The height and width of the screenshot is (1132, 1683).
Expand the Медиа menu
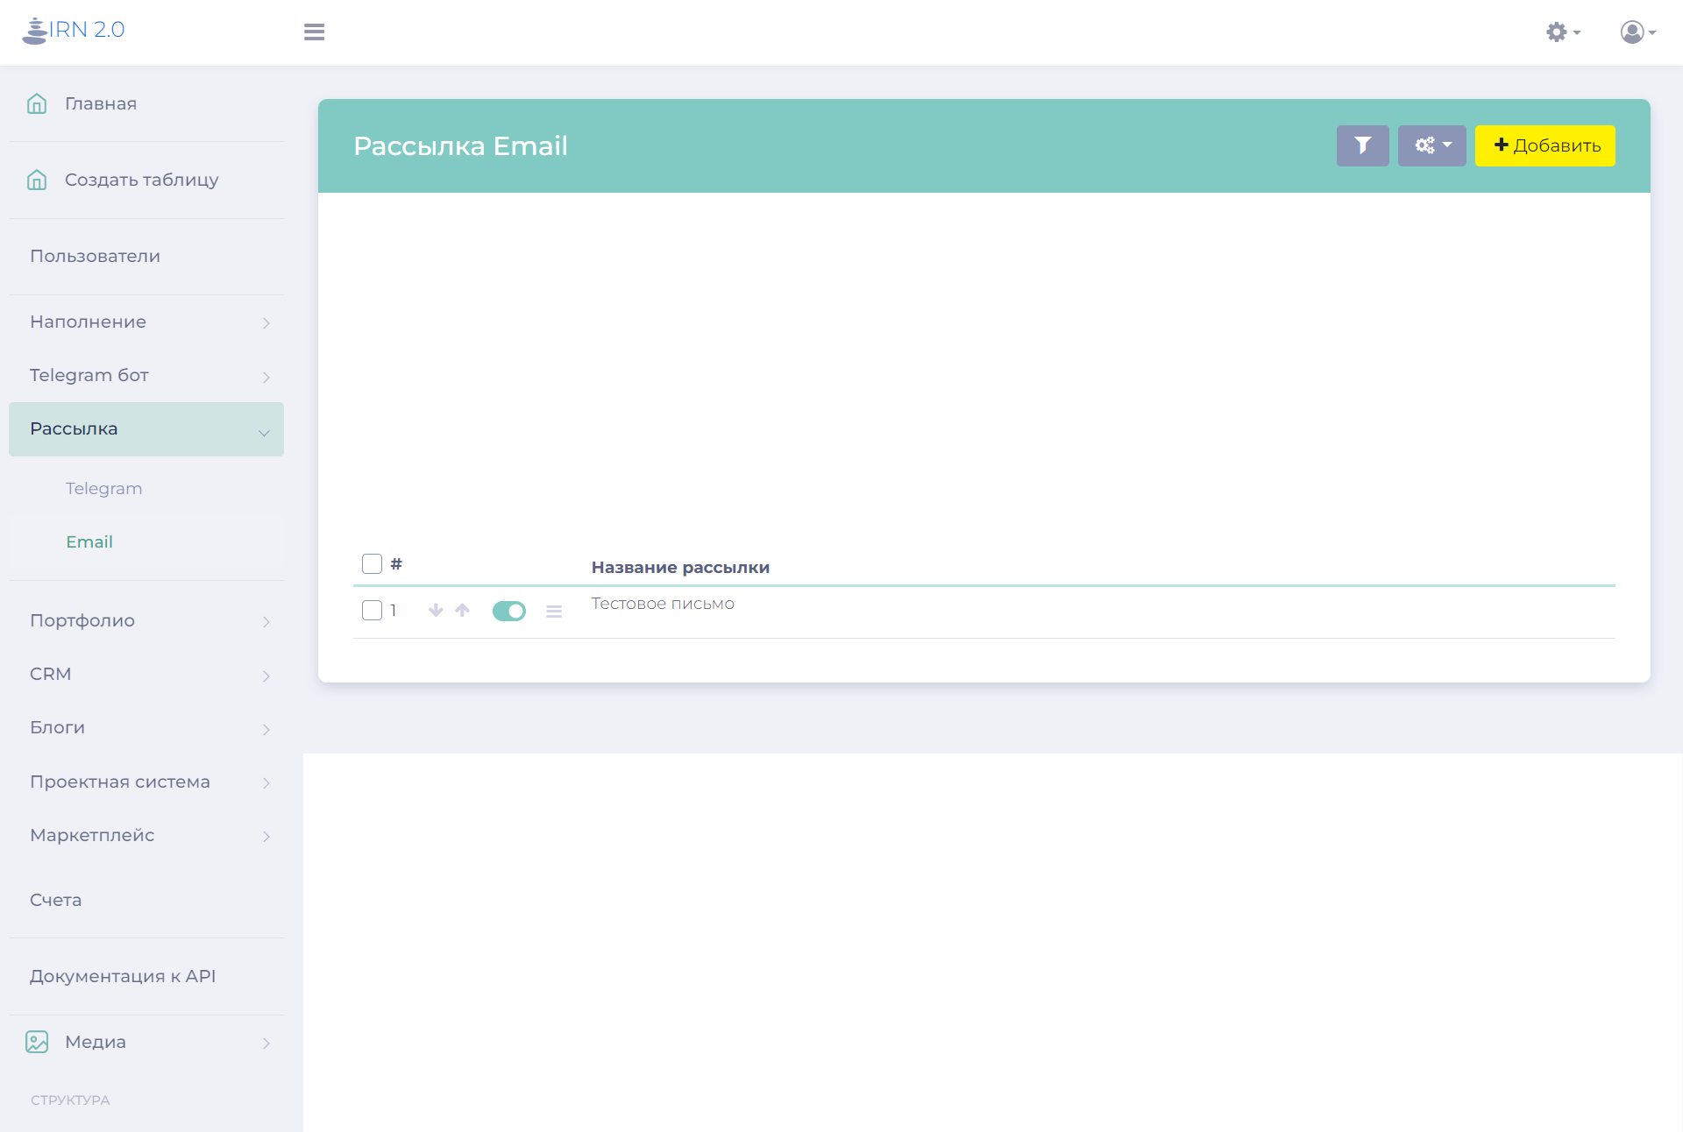(x=146, y=1043)
